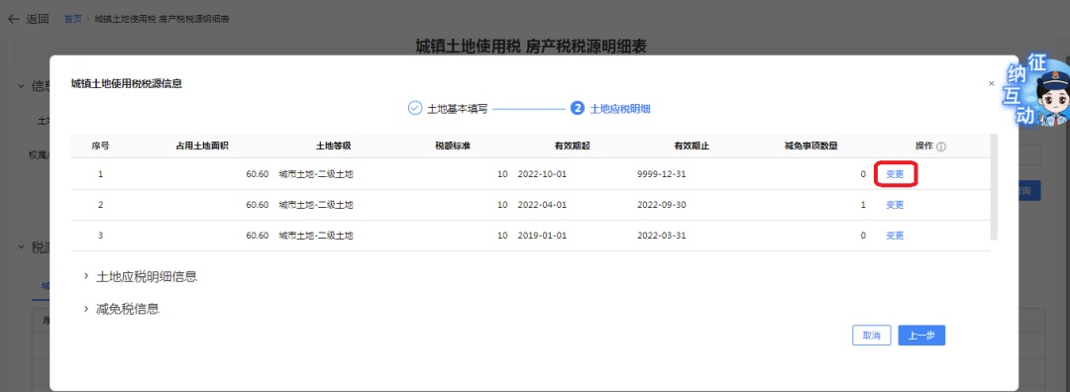Click the 2022-09-30 end date cell

[661, 205]
